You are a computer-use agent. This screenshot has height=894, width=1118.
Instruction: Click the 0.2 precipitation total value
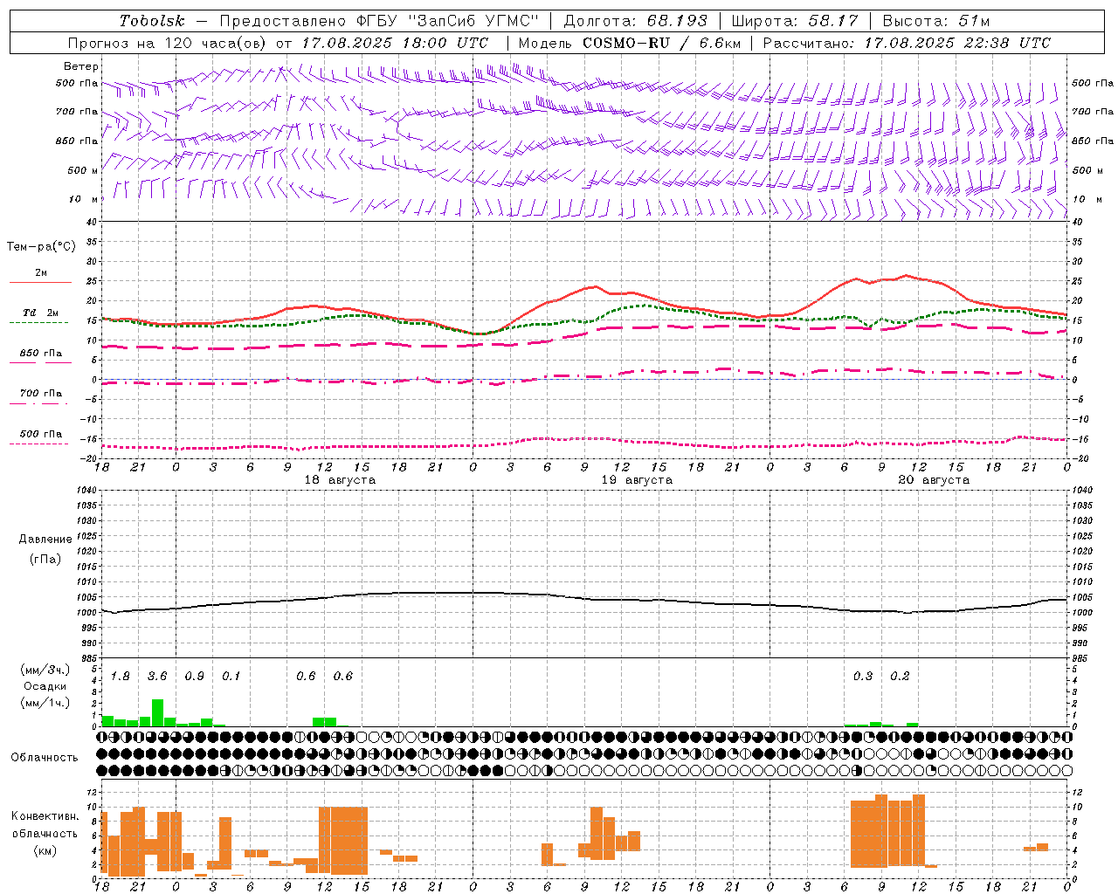900,677
